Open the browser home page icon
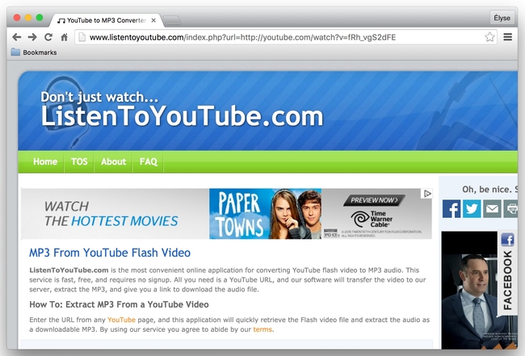Screen dimensions: 525x356 [65, 37]
